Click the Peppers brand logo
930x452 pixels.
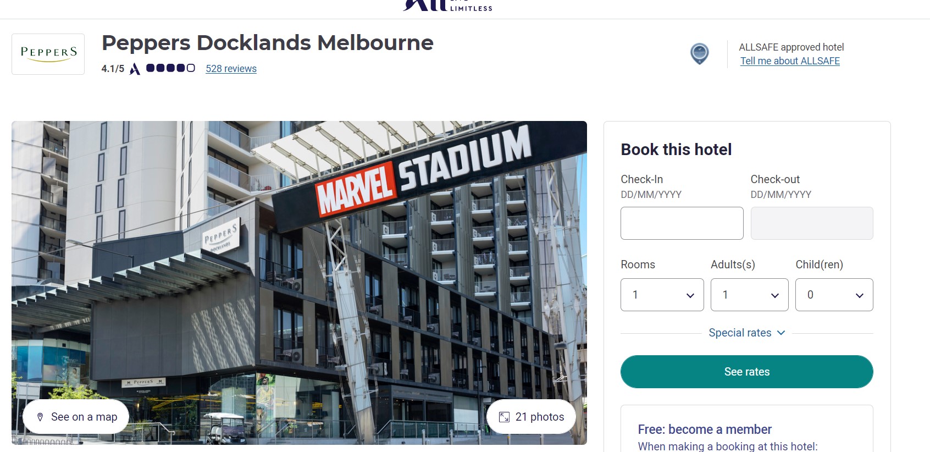coord(48,54)
